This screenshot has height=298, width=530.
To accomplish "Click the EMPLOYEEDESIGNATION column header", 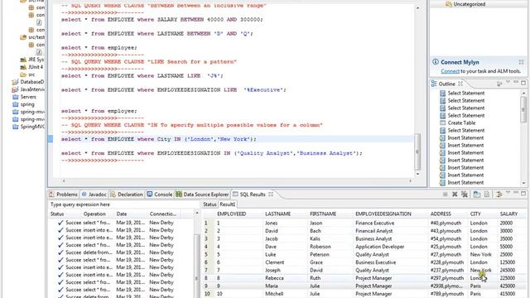I will click(383, 214).
